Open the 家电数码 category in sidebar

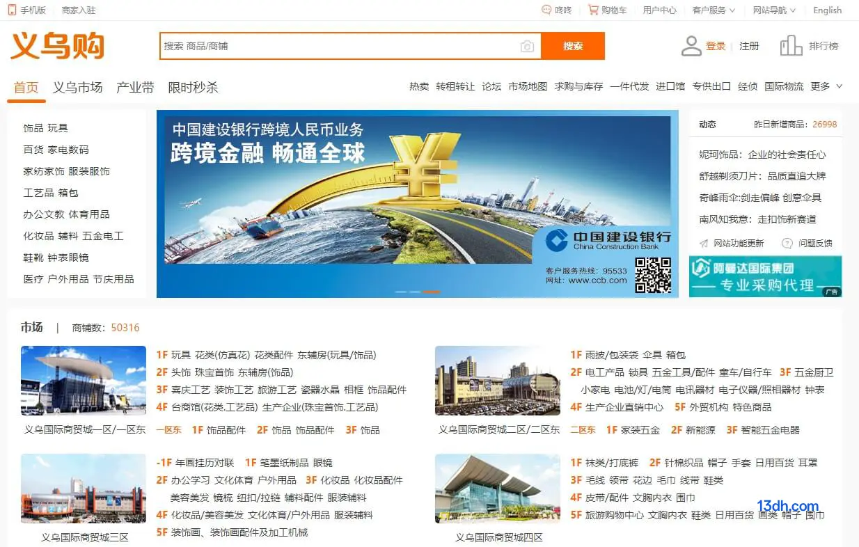(68, 150)
